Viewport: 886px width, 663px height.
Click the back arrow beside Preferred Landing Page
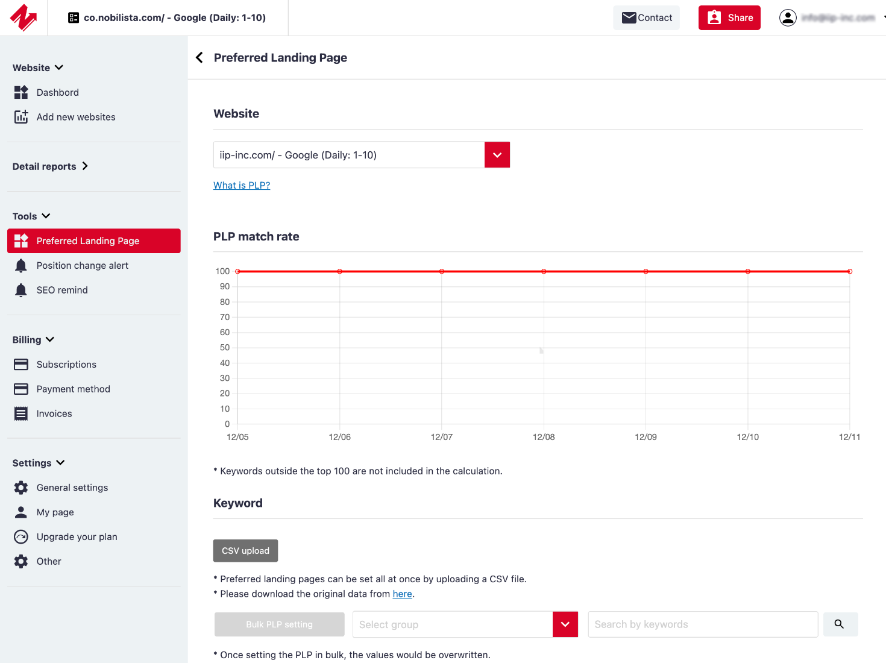click(x=200, y=58)
